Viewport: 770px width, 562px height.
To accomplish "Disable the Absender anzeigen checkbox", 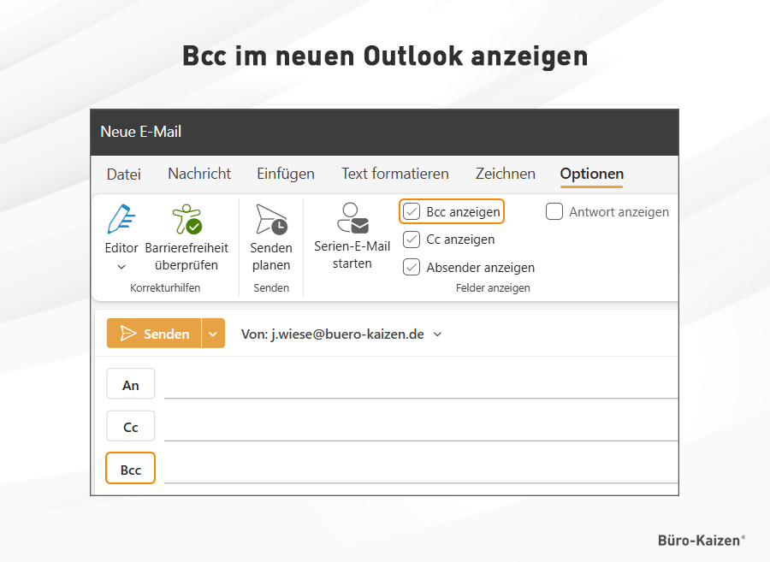I will tap(412, 267).
